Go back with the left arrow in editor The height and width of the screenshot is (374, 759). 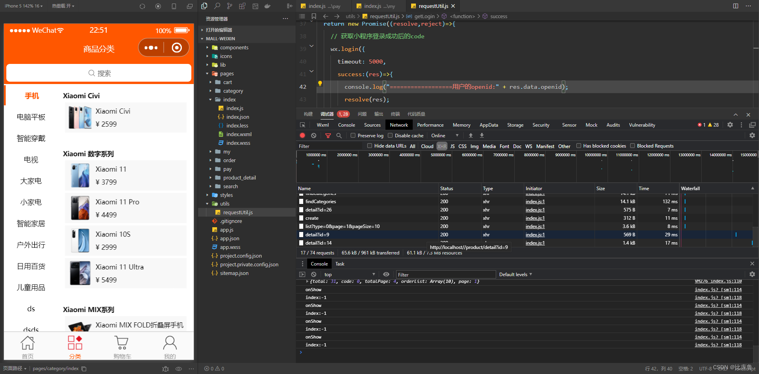[326, 16]
